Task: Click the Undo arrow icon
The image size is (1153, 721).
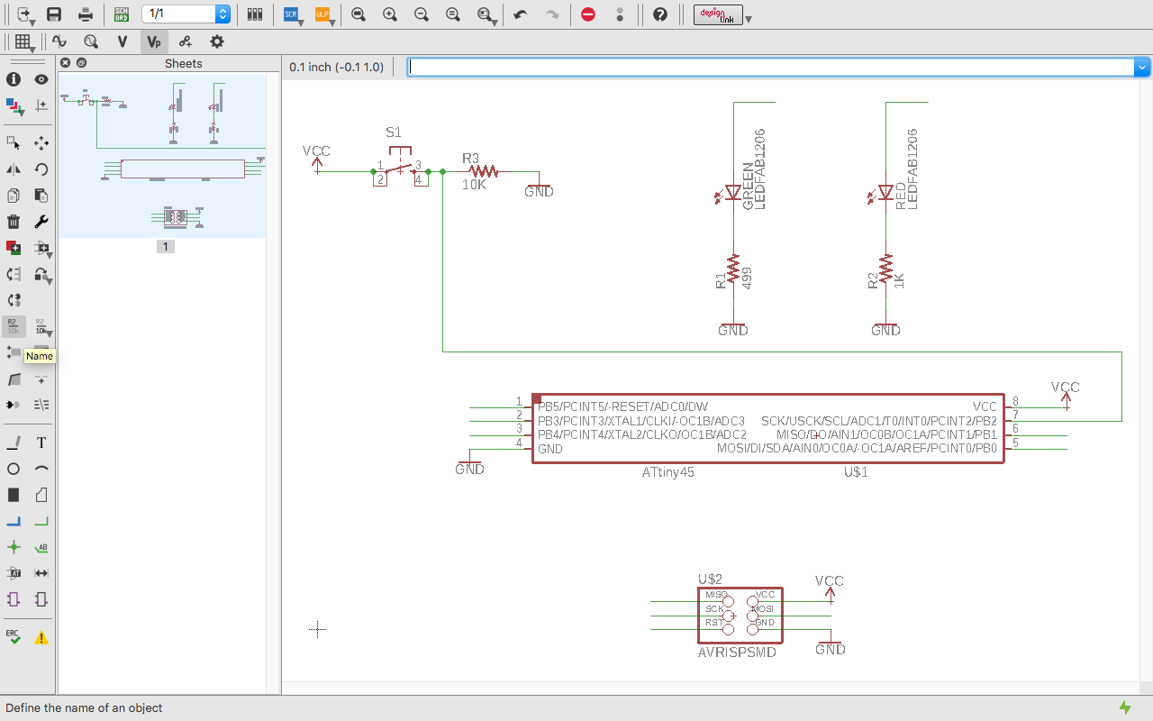Action: 520,14
